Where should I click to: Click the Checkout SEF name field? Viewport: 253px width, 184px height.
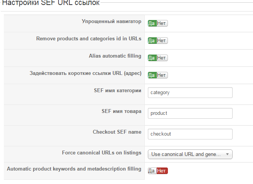(190, 134)
